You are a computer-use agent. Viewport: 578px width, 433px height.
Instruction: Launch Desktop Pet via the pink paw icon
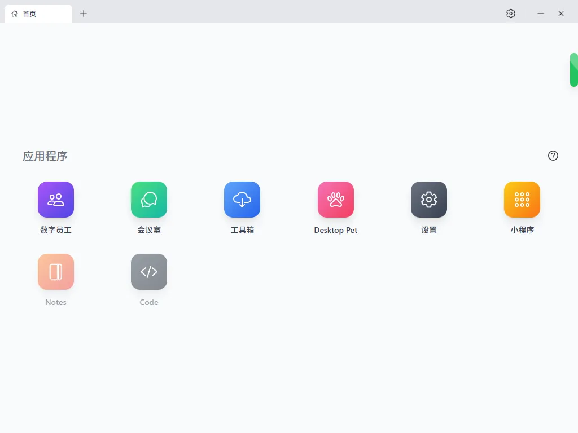(336, 200)
